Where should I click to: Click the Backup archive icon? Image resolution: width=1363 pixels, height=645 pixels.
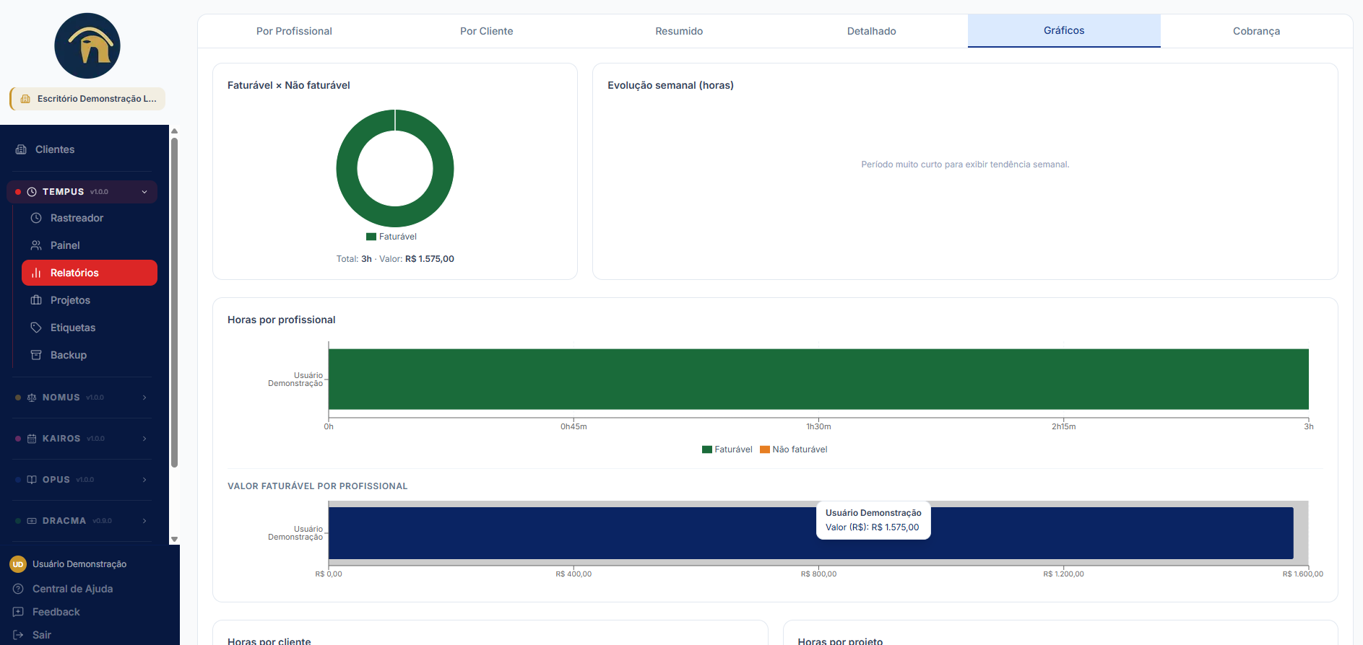point(36,355)
